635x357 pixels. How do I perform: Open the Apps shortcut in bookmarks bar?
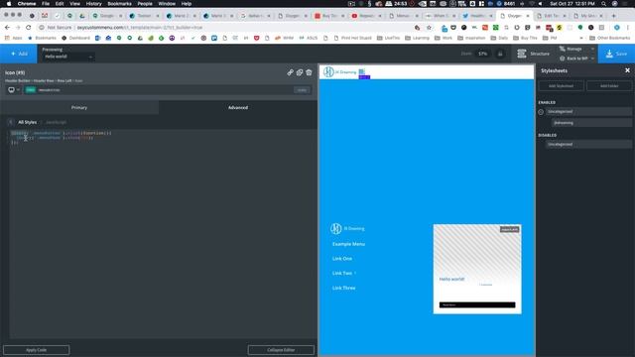click(x=13, y=38)
